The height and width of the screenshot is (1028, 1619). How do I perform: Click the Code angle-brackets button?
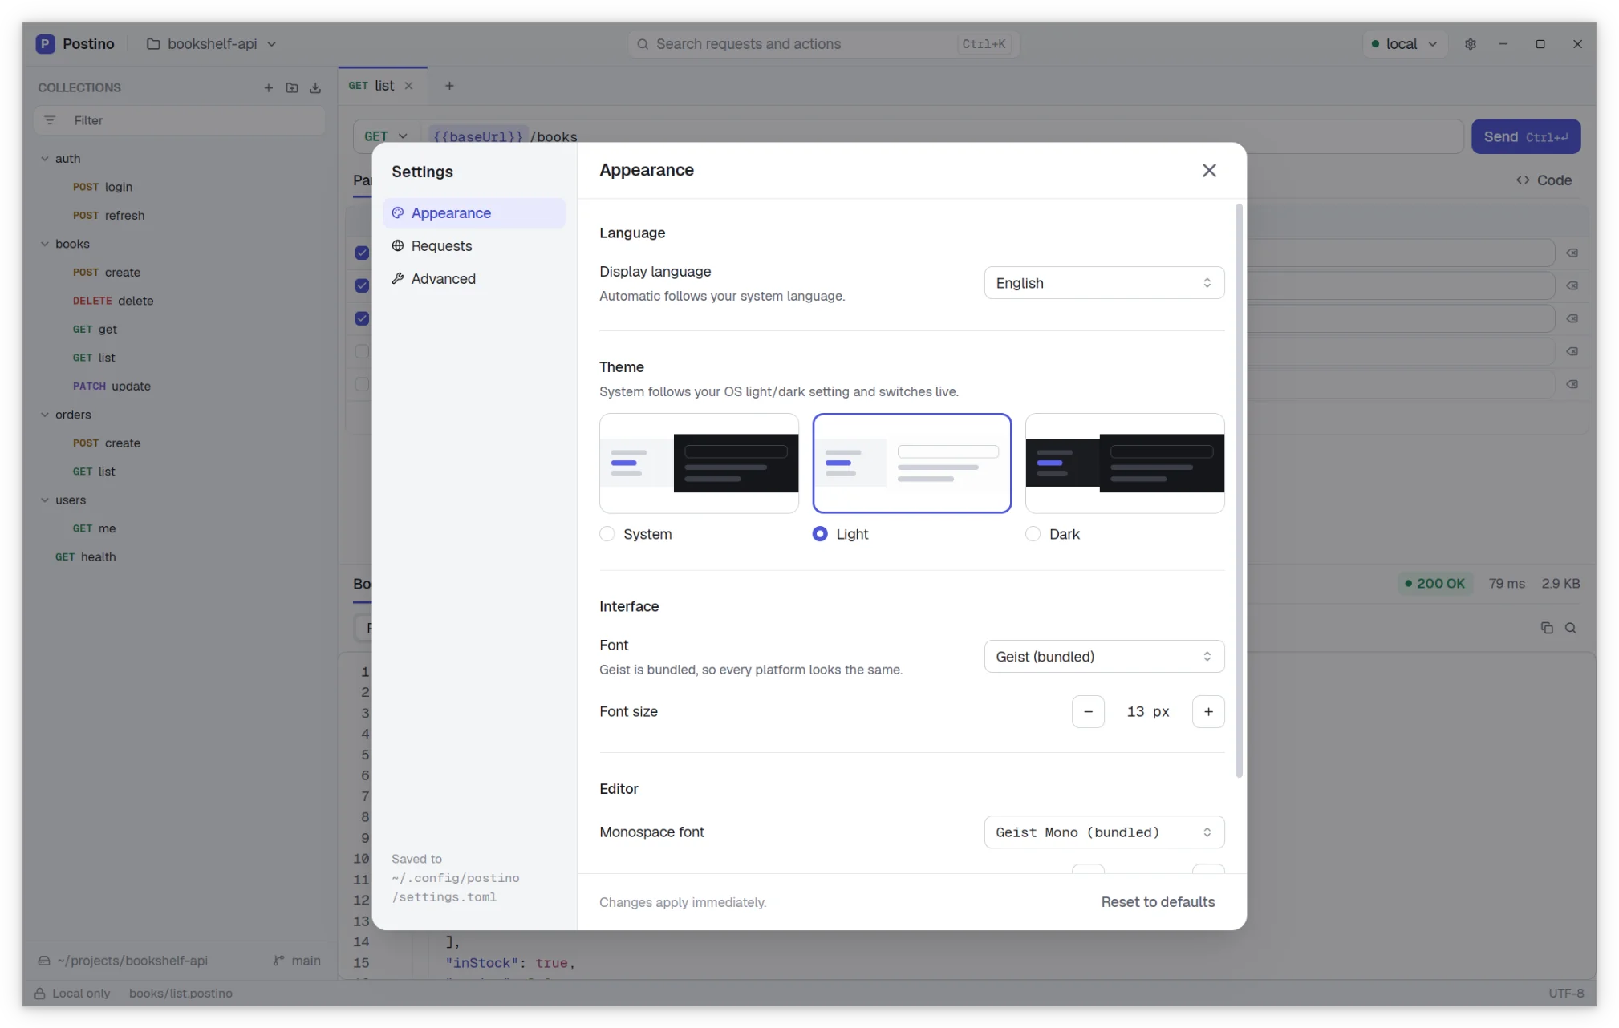(1544, 180)
